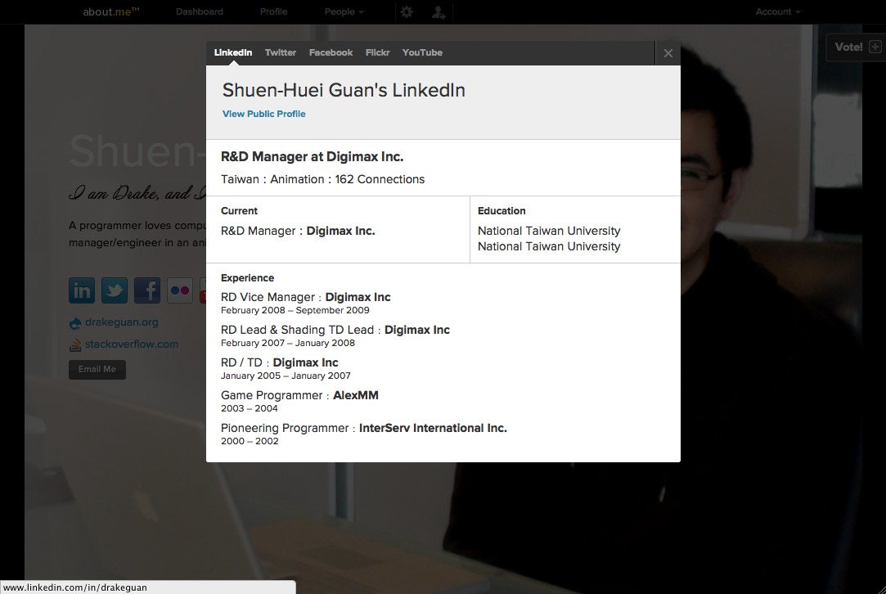Open the drakeguan.org link

[x=121, y=322]
